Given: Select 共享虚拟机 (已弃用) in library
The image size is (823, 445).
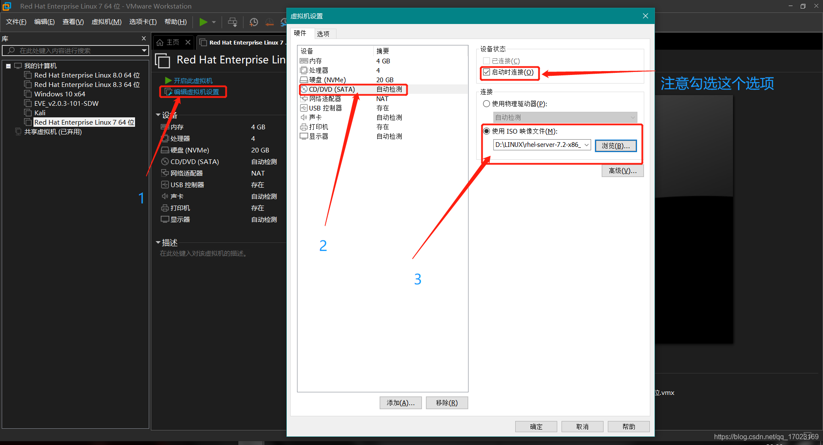Looking at the screenshot, I should (x=53, y=132).
